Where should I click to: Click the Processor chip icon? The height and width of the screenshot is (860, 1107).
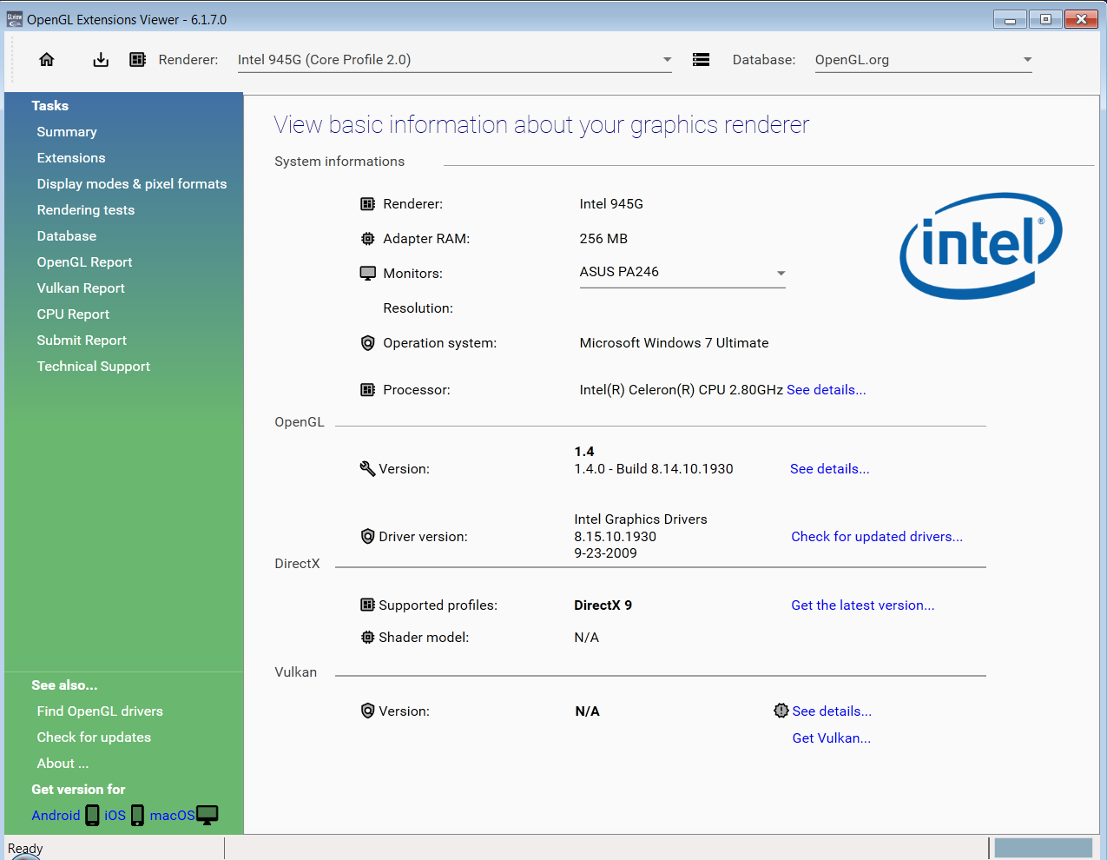coord(368,390)
